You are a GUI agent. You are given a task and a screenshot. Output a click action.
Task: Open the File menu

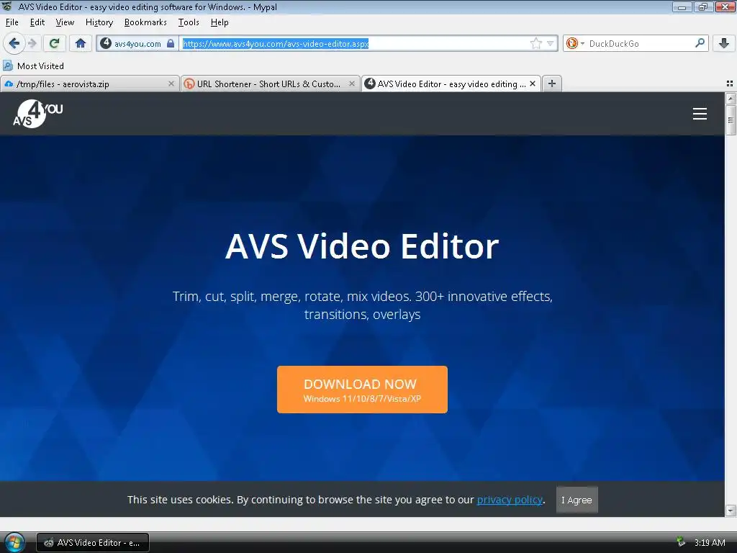12,22
